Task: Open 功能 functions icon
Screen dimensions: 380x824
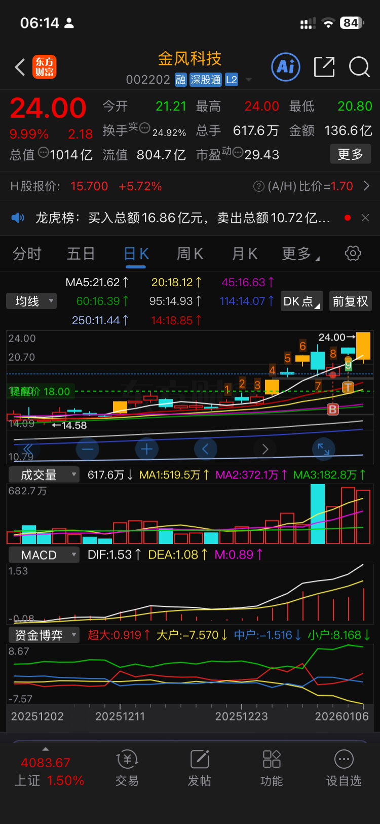Action: click(x=272, y=768)
